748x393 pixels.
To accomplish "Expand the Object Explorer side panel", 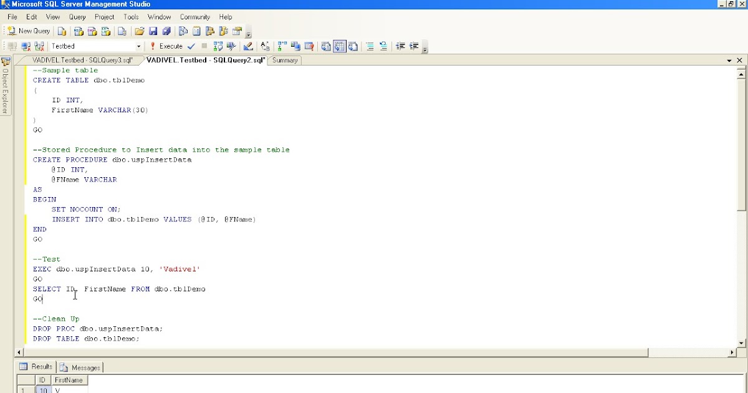I will [x=6, y=87].
